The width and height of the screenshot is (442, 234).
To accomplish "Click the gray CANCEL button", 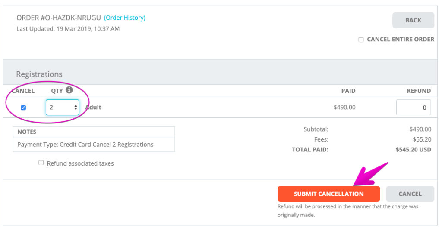I will tap(410, 194).
